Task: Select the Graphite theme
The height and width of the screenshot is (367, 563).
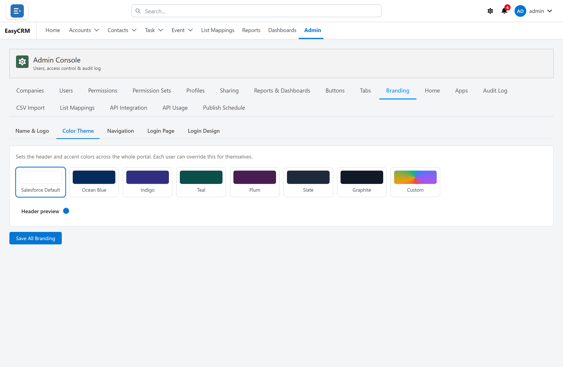Action: 362,182
